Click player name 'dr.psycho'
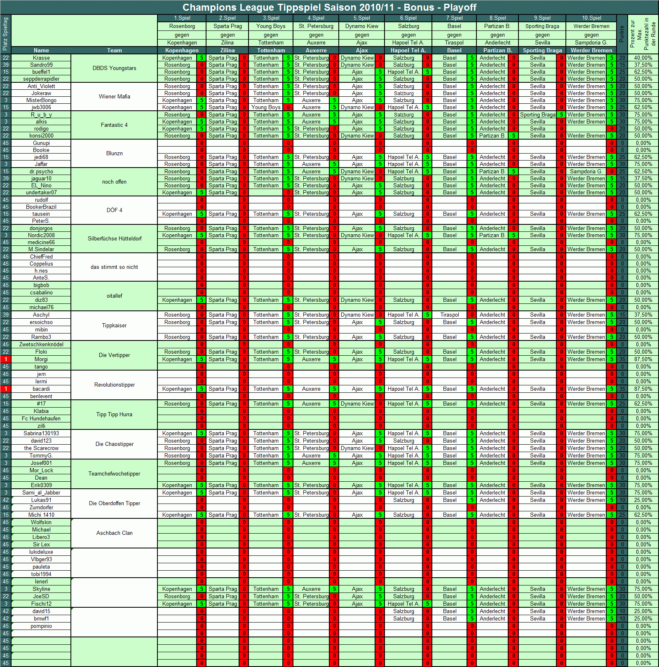This screenshot has width=659, height=667. [x=41, y=172]
